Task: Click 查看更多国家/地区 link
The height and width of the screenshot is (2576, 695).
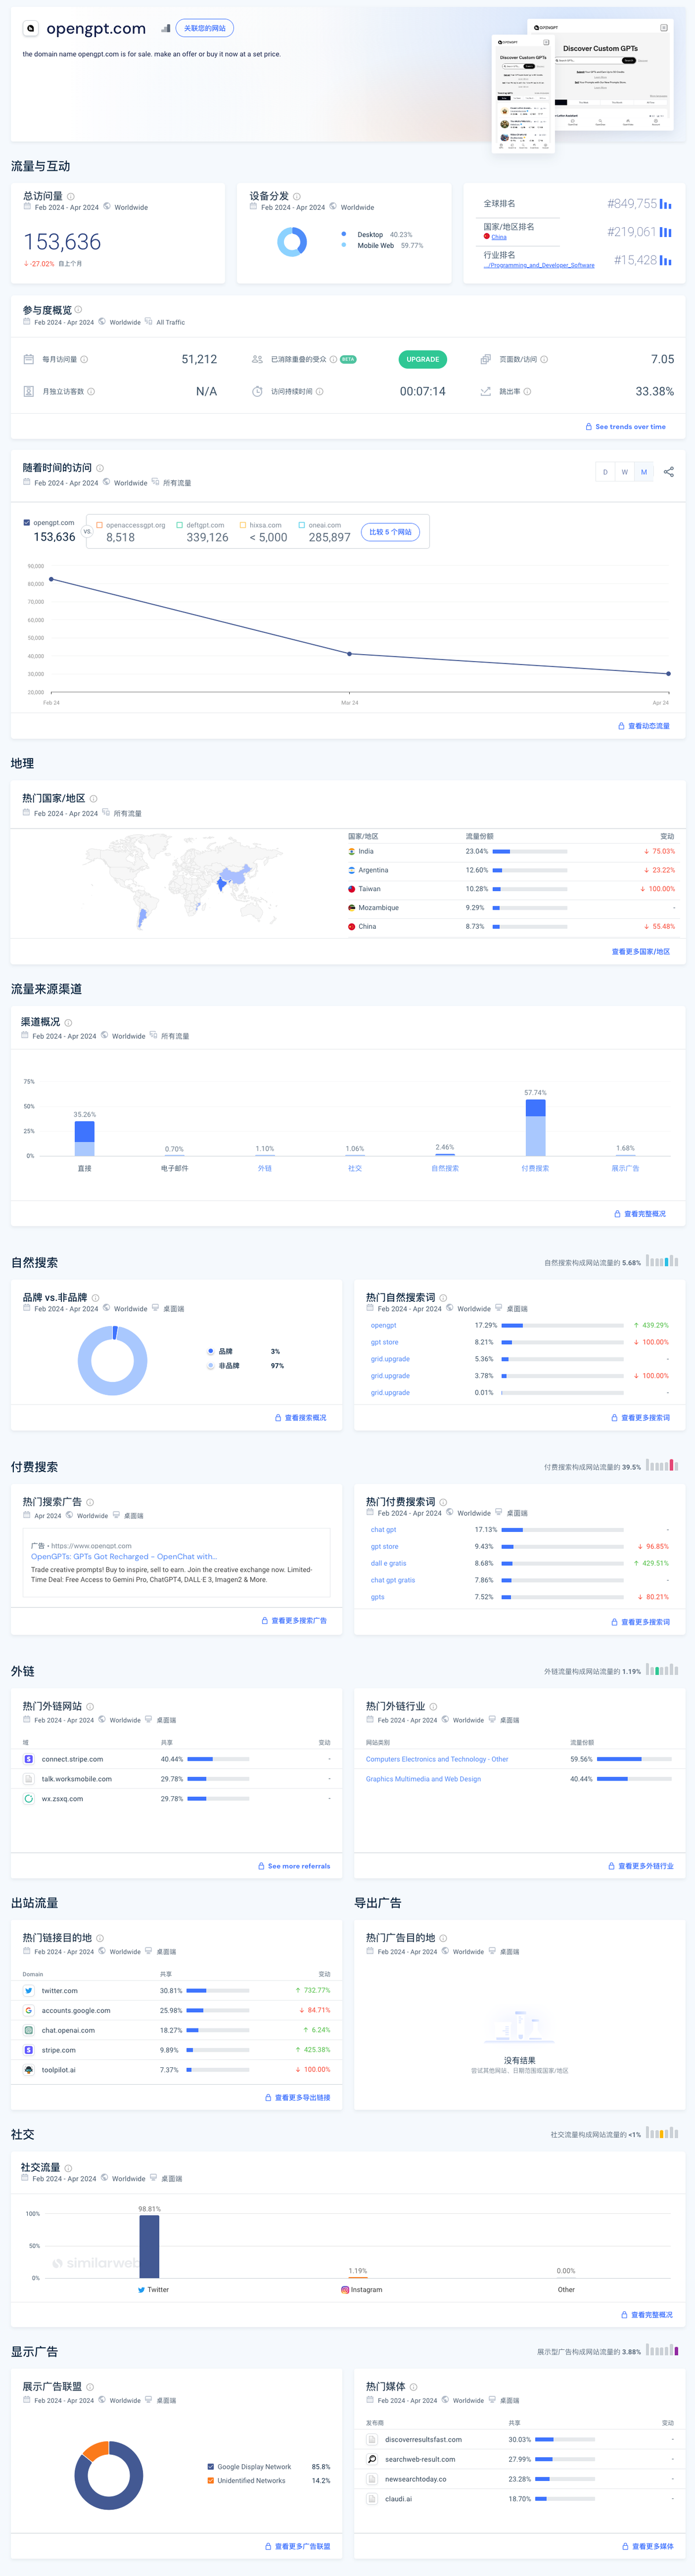Action: tap(641, 952)
